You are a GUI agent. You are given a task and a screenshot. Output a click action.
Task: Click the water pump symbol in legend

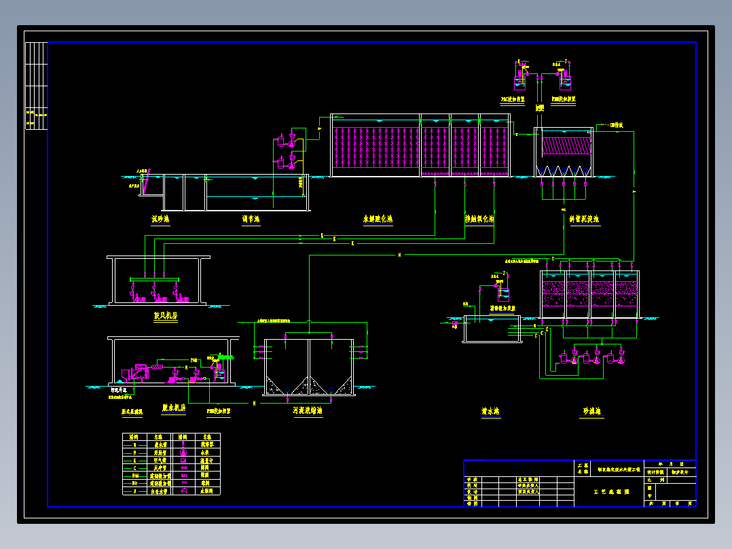tap(183, 453)
